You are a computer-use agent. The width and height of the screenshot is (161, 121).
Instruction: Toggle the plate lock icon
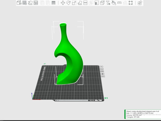coord(102,74)
